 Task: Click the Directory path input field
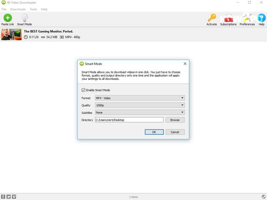tap(129, 120)
